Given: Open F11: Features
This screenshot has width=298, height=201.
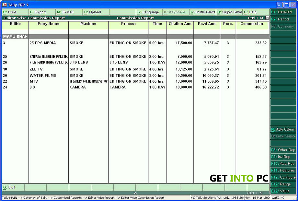Looking at the screenshot, I should 283,171.
